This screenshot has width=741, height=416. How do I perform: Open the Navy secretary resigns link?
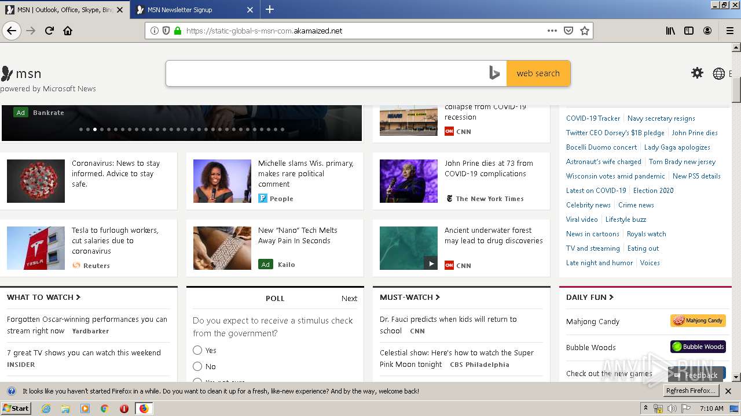(661, 118)
